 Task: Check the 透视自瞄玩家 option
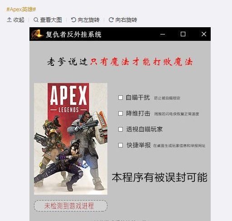[121, 129]
